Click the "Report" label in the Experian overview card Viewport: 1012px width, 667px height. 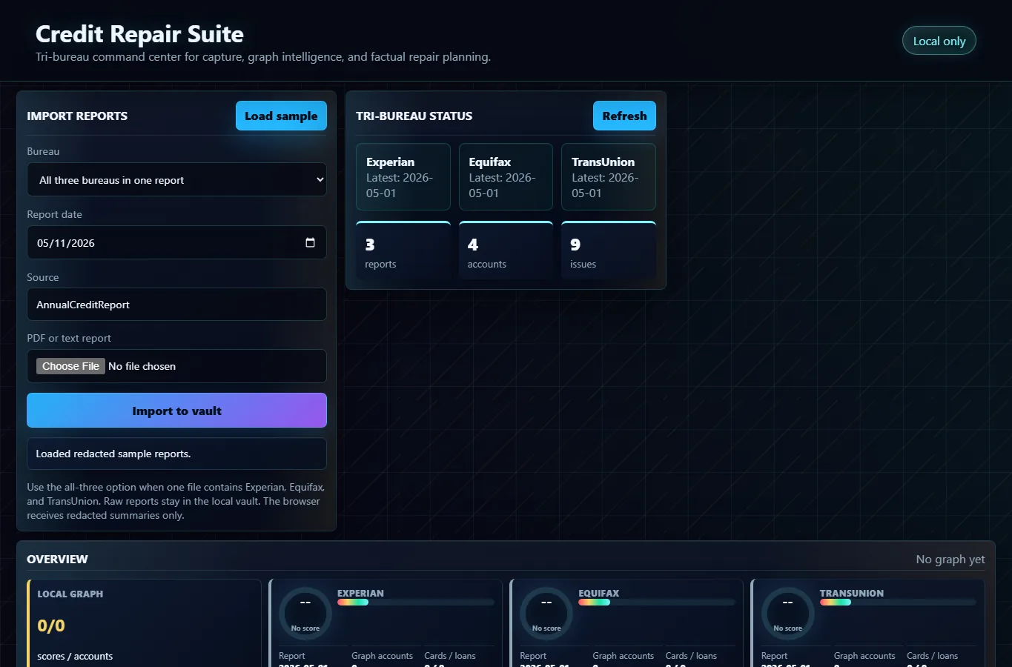(x=292, y=656)
